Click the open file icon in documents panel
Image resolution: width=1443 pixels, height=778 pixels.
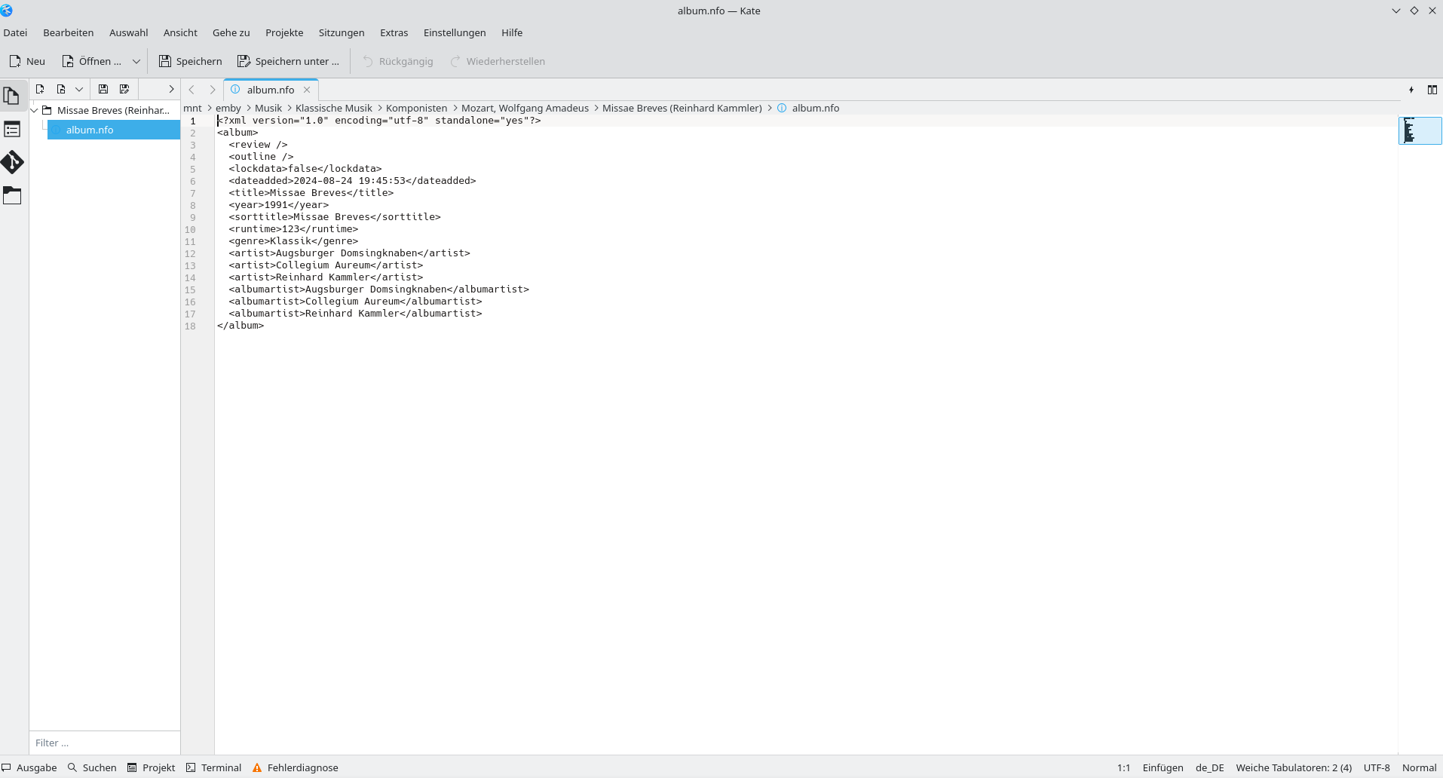click(61, 89)
